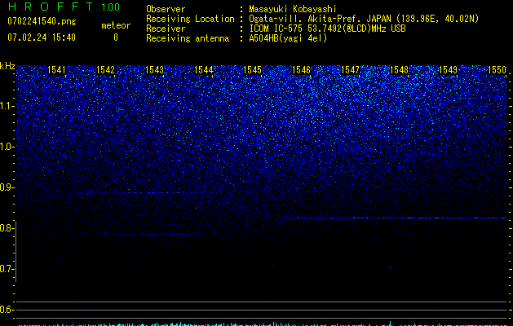Click the meteor count label
The width and height of the screenshot is (513, 326).
pyautogui.click(x=116, y=25)
